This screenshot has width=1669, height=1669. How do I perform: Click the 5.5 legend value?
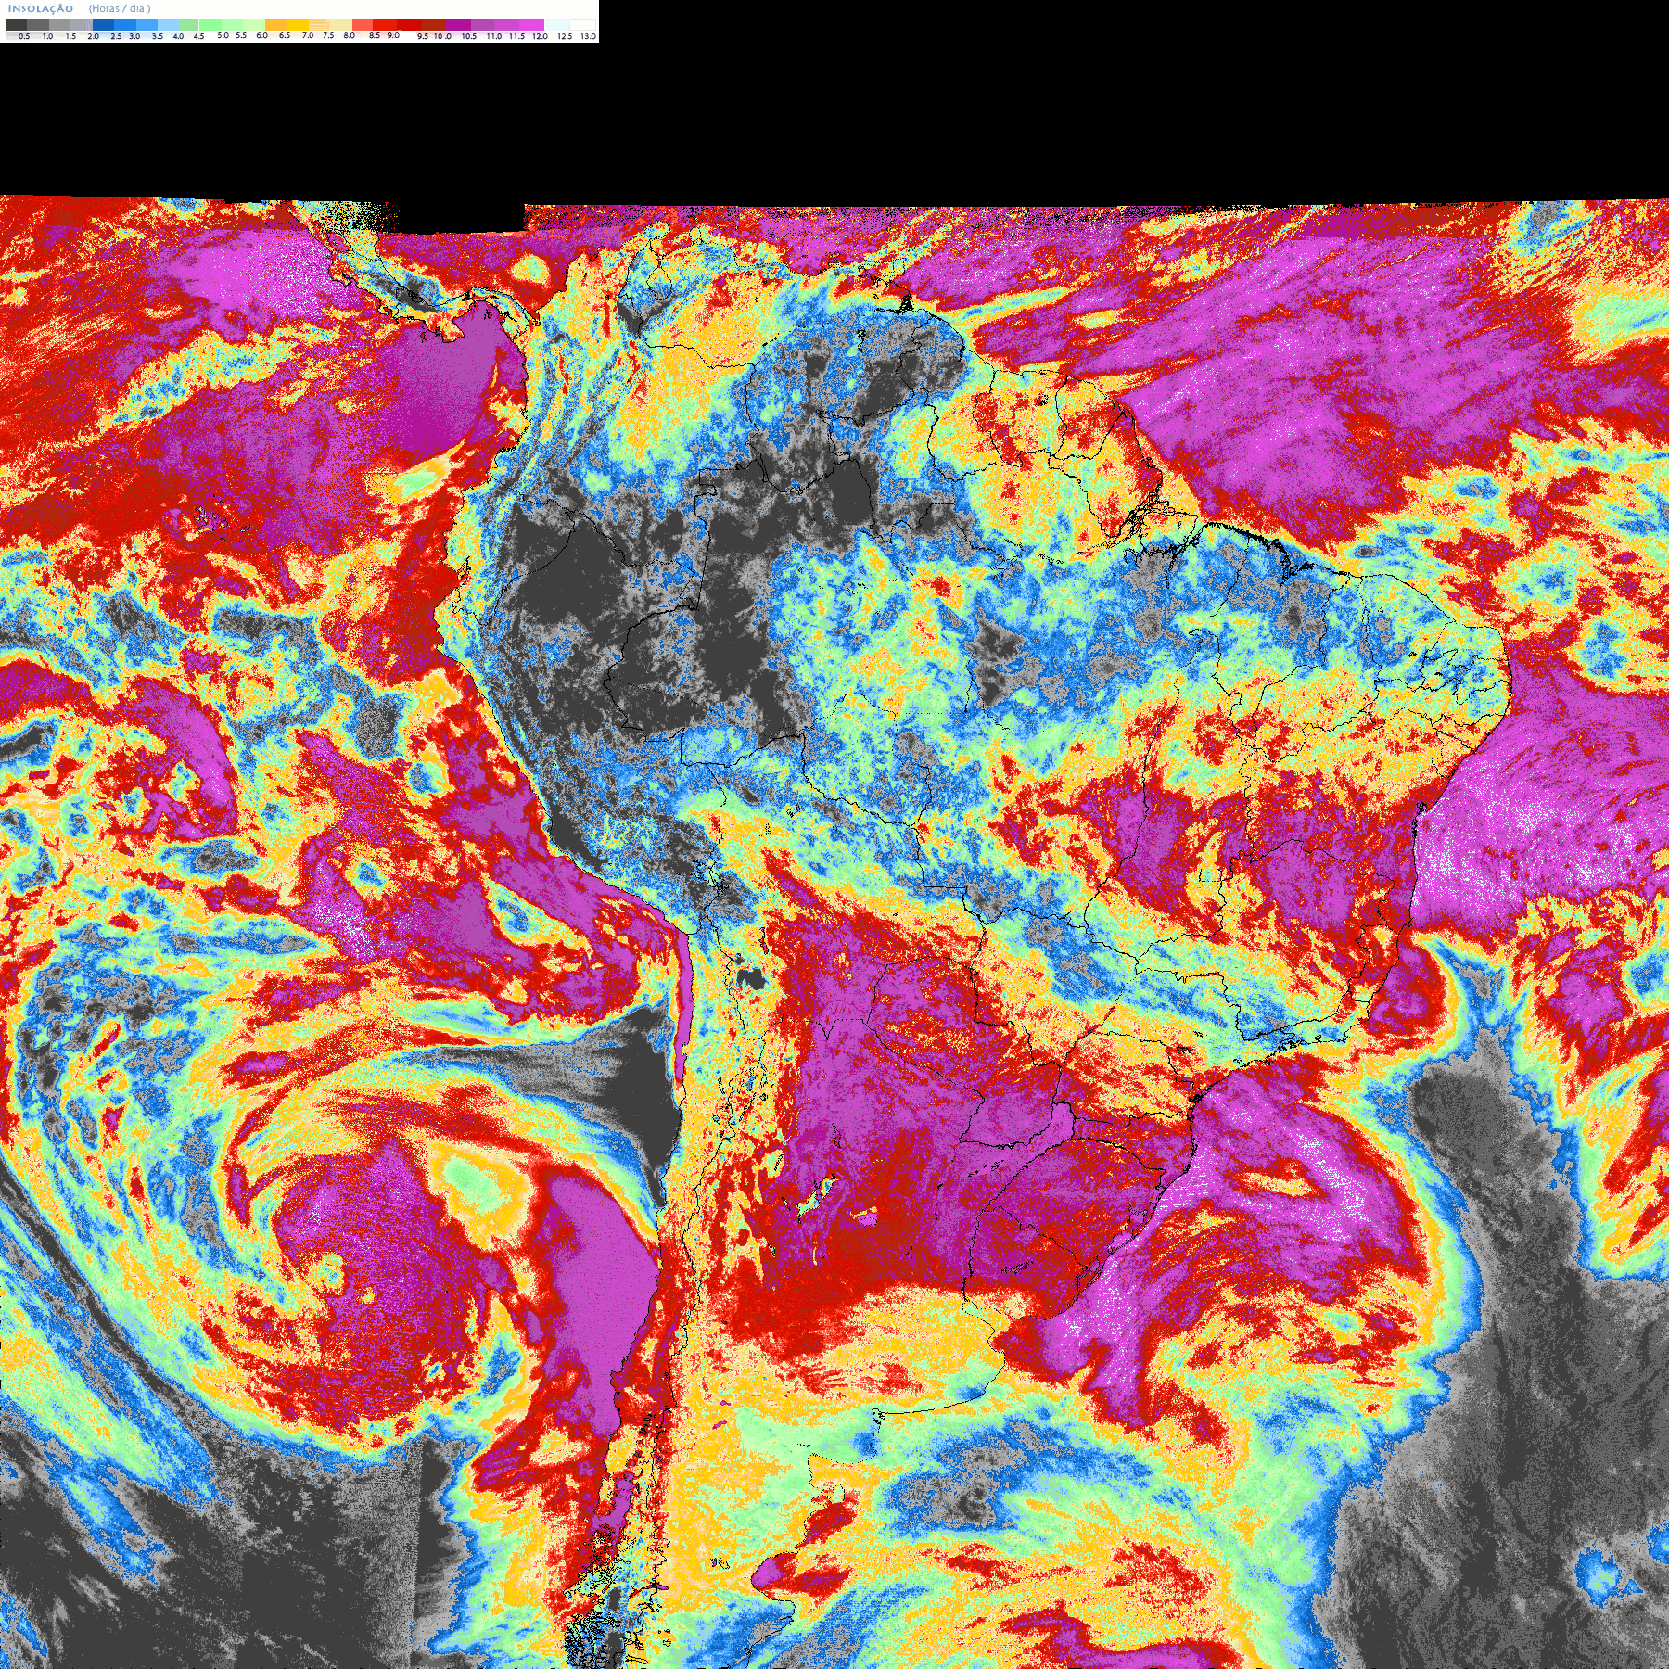tap(241, 35)
